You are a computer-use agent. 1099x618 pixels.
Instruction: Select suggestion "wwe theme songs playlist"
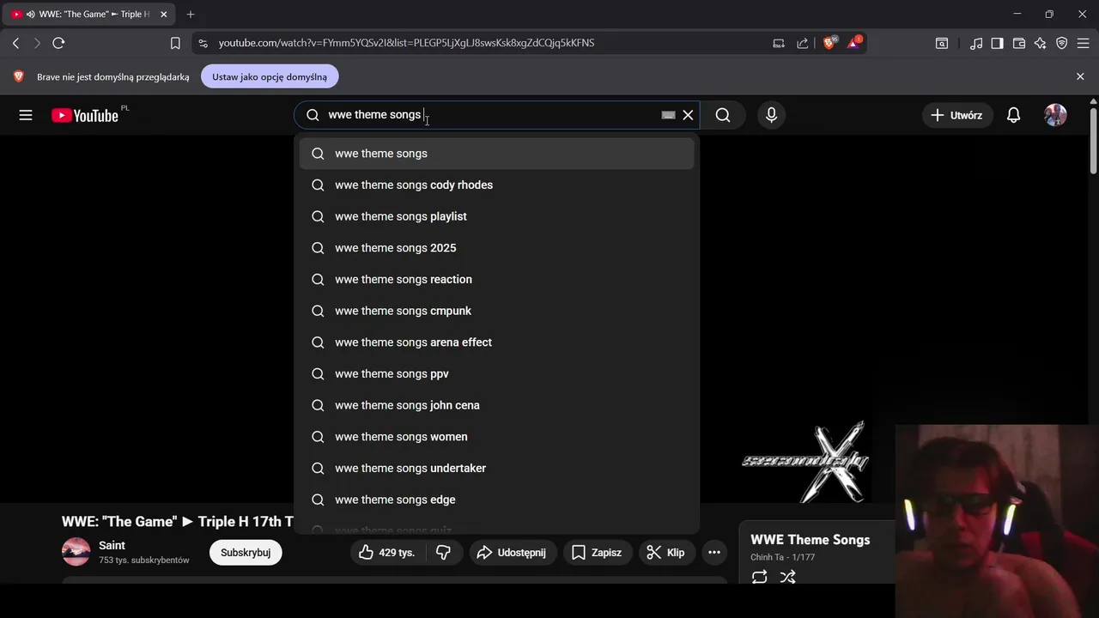(496, 216)
